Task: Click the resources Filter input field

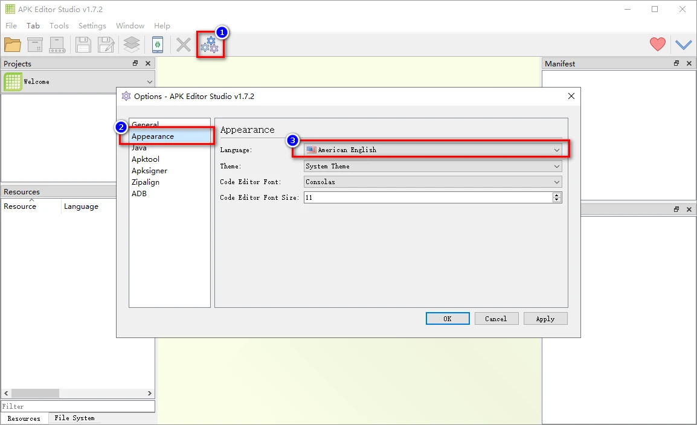Action: (x=77, y=406)
